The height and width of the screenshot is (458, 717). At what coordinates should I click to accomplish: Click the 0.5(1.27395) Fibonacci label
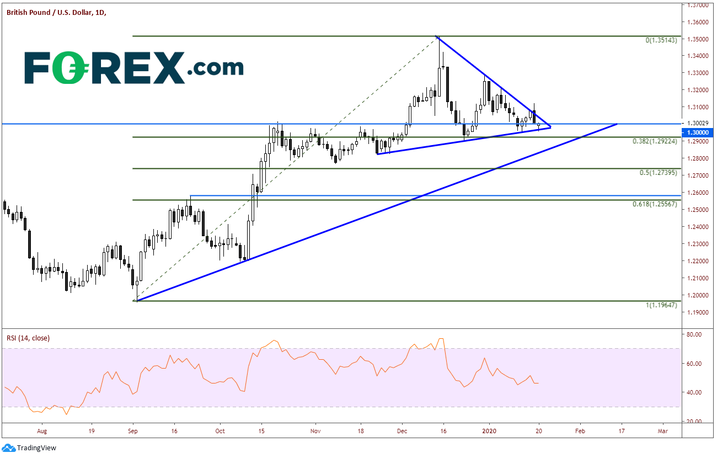tap(659, 173)
